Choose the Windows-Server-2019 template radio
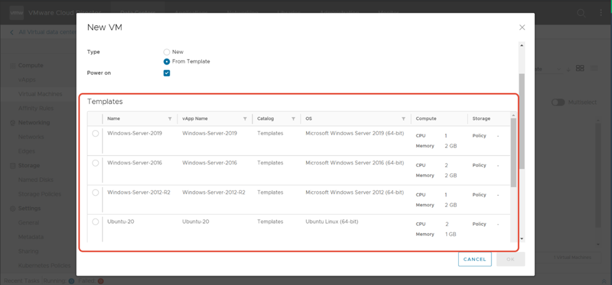Screen dimensions: 612x285 coord(96,134)
